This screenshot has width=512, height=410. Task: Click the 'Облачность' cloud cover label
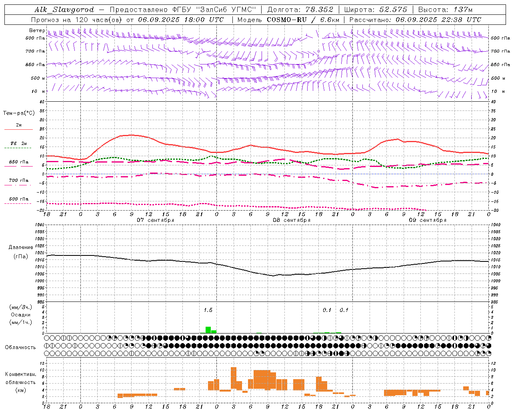(20, 348)
